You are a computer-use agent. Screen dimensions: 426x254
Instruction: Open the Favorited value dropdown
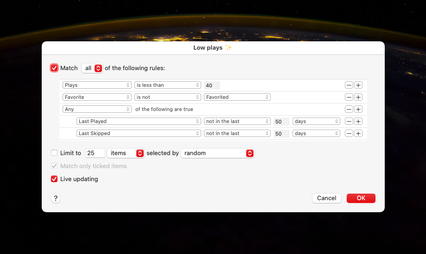pos(237,97)
